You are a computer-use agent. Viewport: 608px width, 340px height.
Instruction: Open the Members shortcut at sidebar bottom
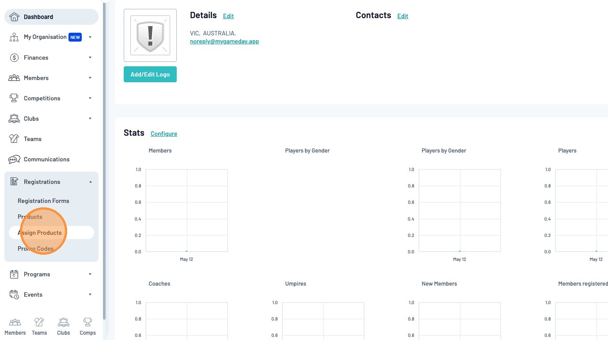pos(15,326)
